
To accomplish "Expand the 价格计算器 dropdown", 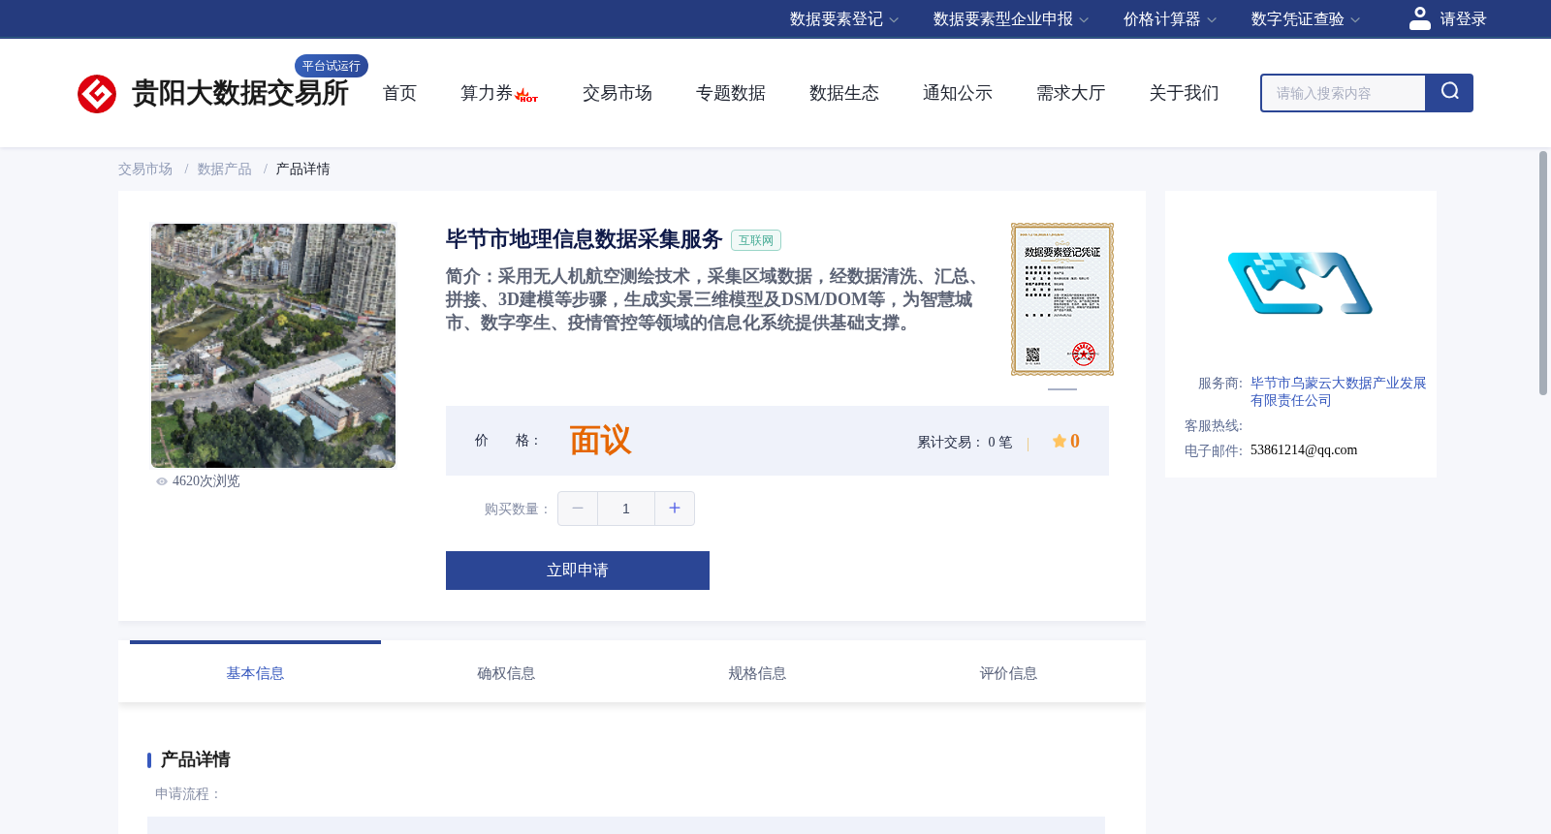I will point(1169,19).
